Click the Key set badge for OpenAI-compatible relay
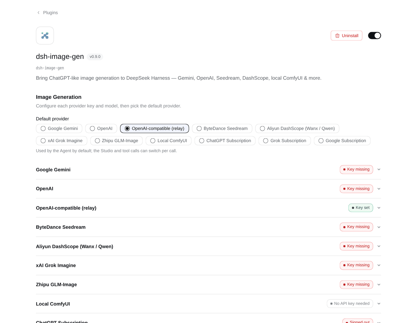Viewport: 417px width, 323px height. pyautogui.click(x=361, y=208)
